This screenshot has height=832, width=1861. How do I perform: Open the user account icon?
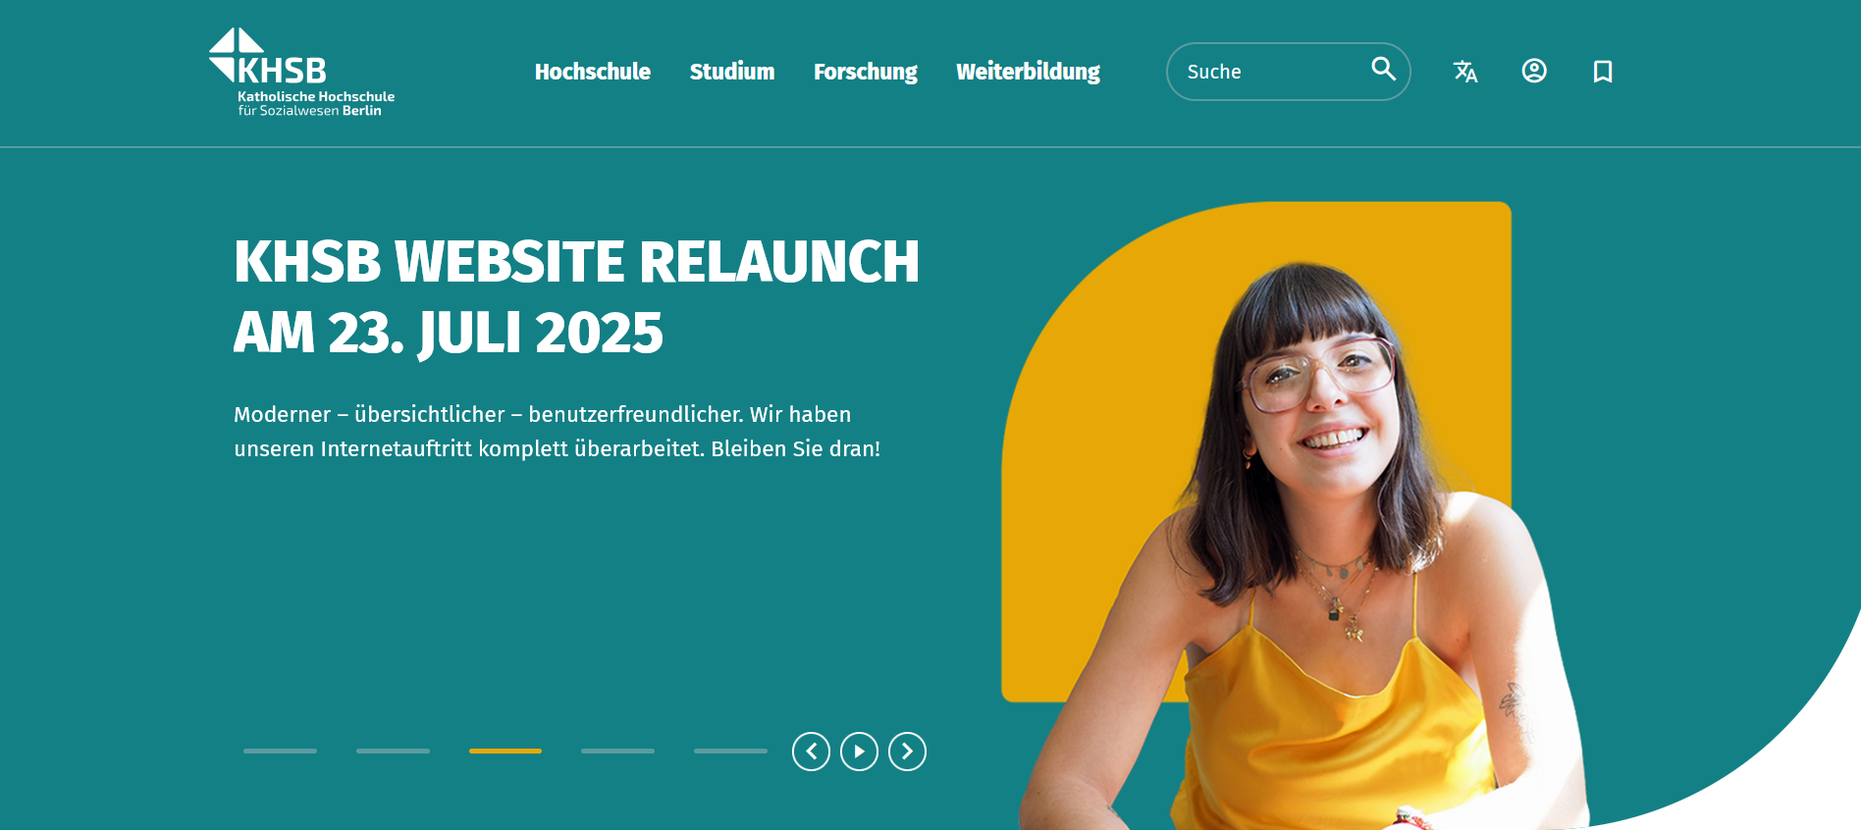1534,71
